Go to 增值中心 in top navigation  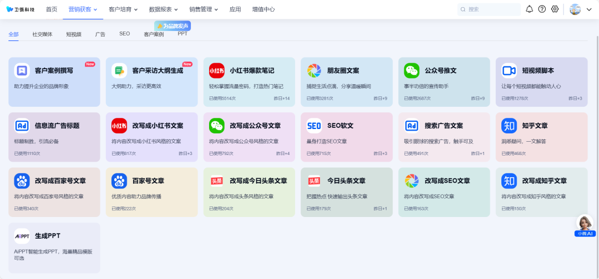tap(263, 9)
